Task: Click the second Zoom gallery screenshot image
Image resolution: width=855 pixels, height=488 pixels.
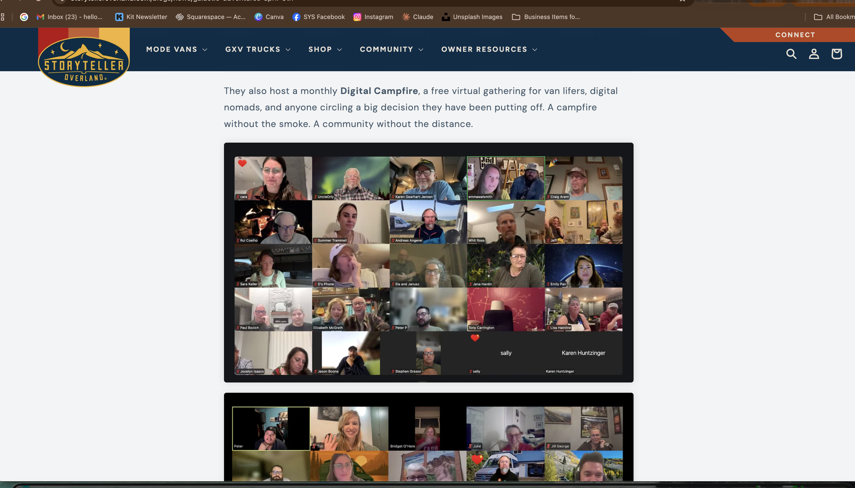Action: [x=428, y=438]
